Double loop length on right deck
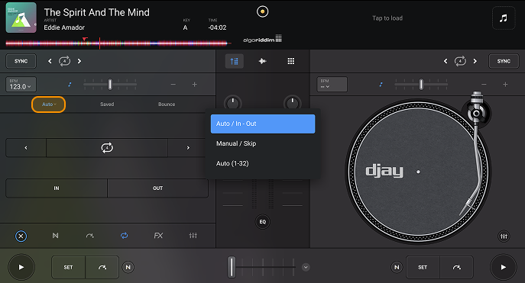 [x=475, y=61]
